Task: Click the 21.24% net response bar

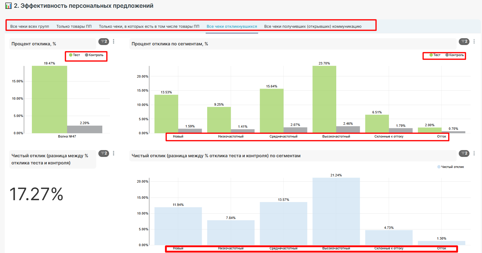Action: pos(336,211)
